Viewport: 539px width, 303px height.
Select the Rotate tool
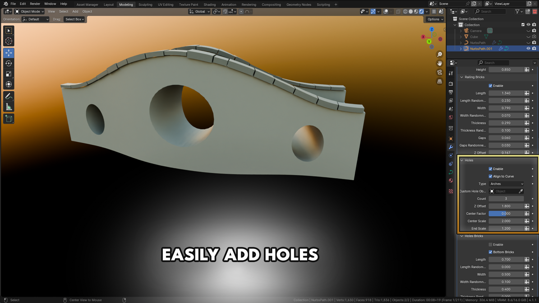tap(9, 64)
